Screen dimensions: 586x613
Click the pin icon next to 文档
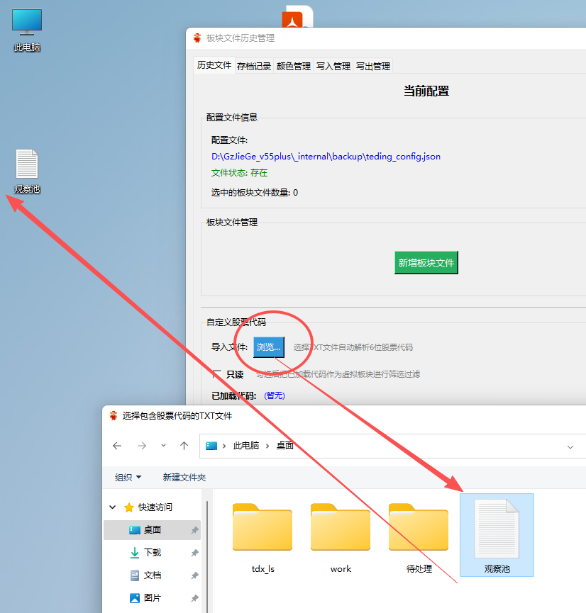point(194,575)
